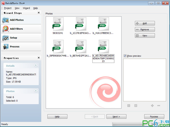Select the b_416137BEE9C3 JPEG file icon
Screen dimensions: 170x127
point(104,24)
